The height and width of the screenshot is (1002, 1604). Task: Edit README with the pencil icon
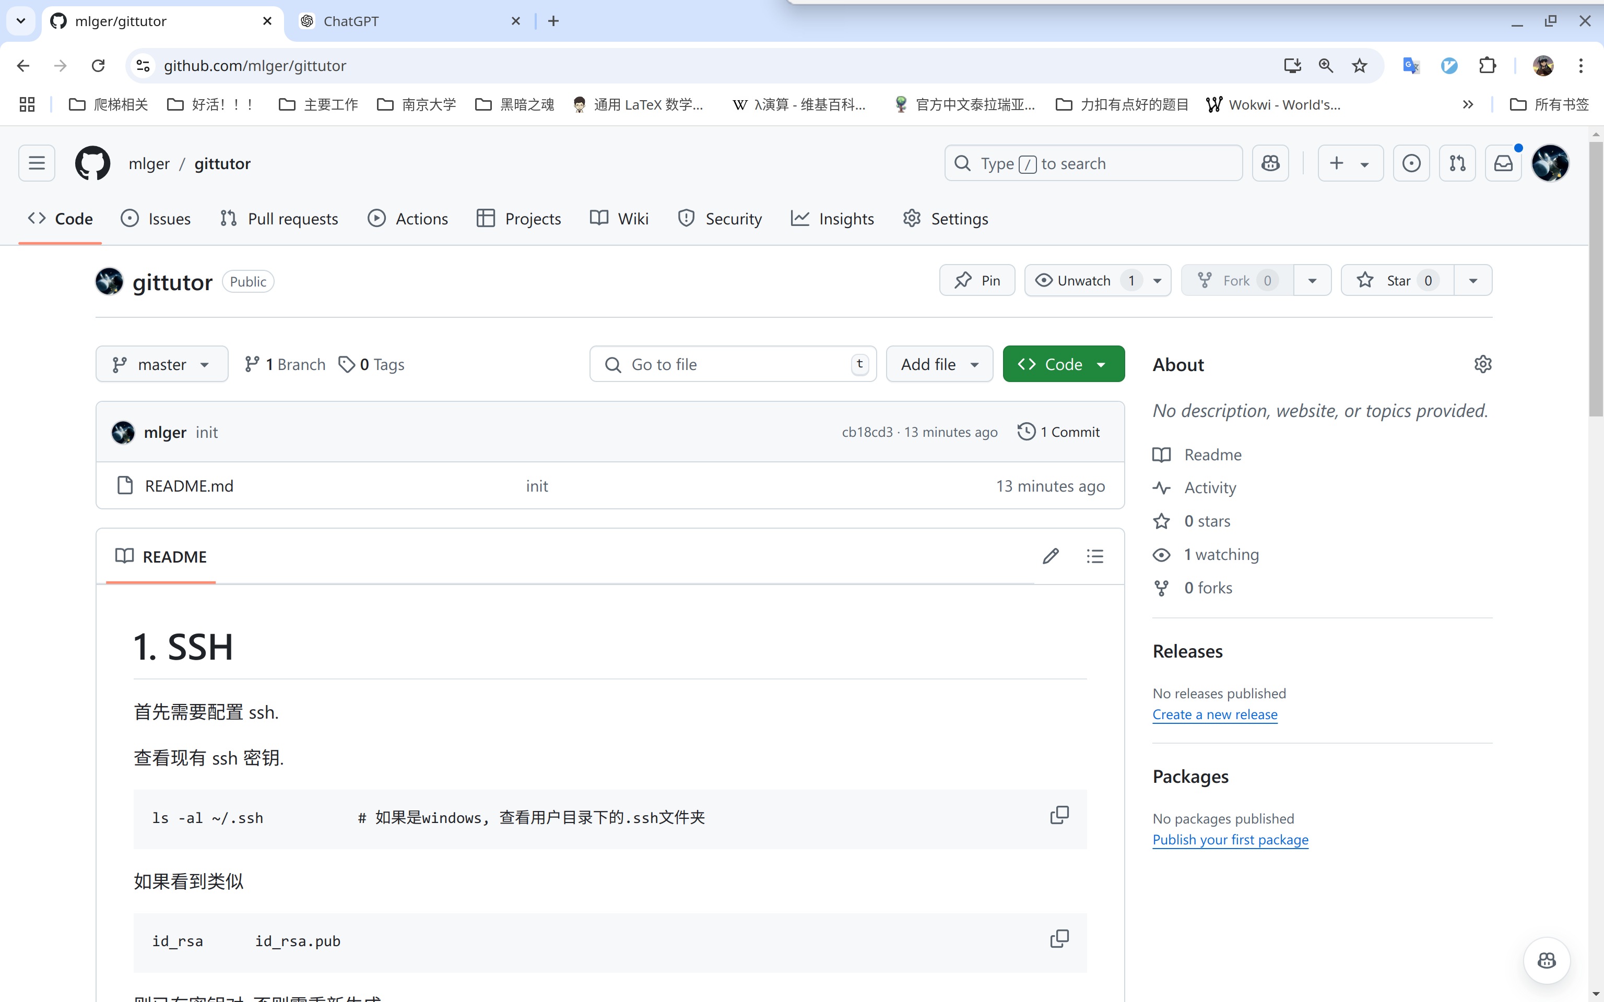pyautogui.click(x=1051, y=556)
